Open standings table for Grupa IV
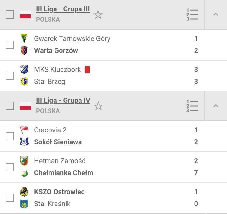227x214 pixels. (x=192, y=106)
